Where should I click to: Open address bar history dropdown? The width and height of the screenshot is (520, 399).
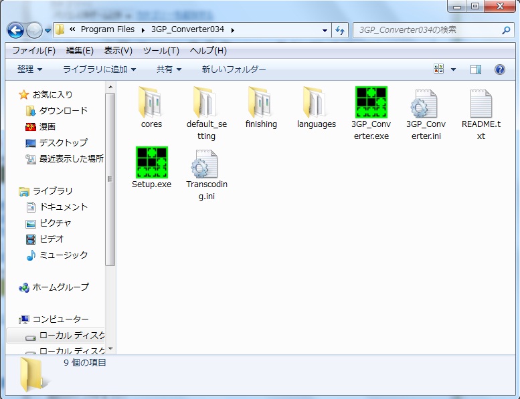[x=325, y=31]
